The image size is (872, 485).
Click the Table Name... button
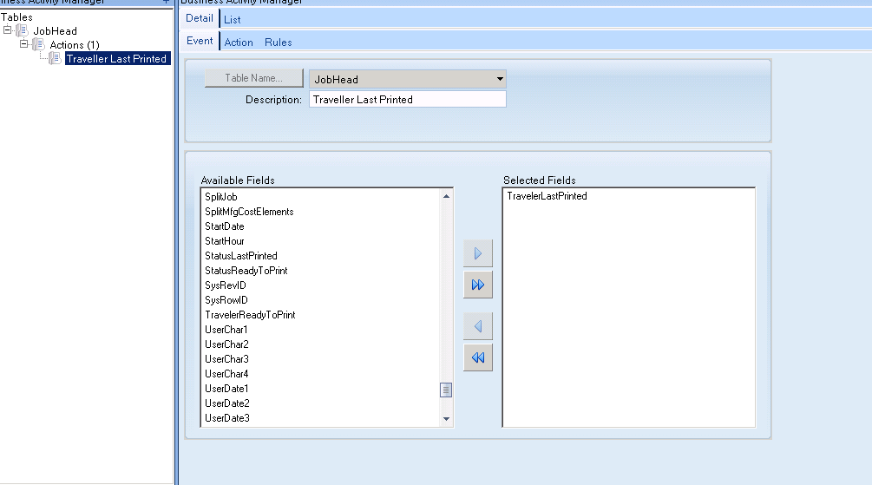[253, 78]
